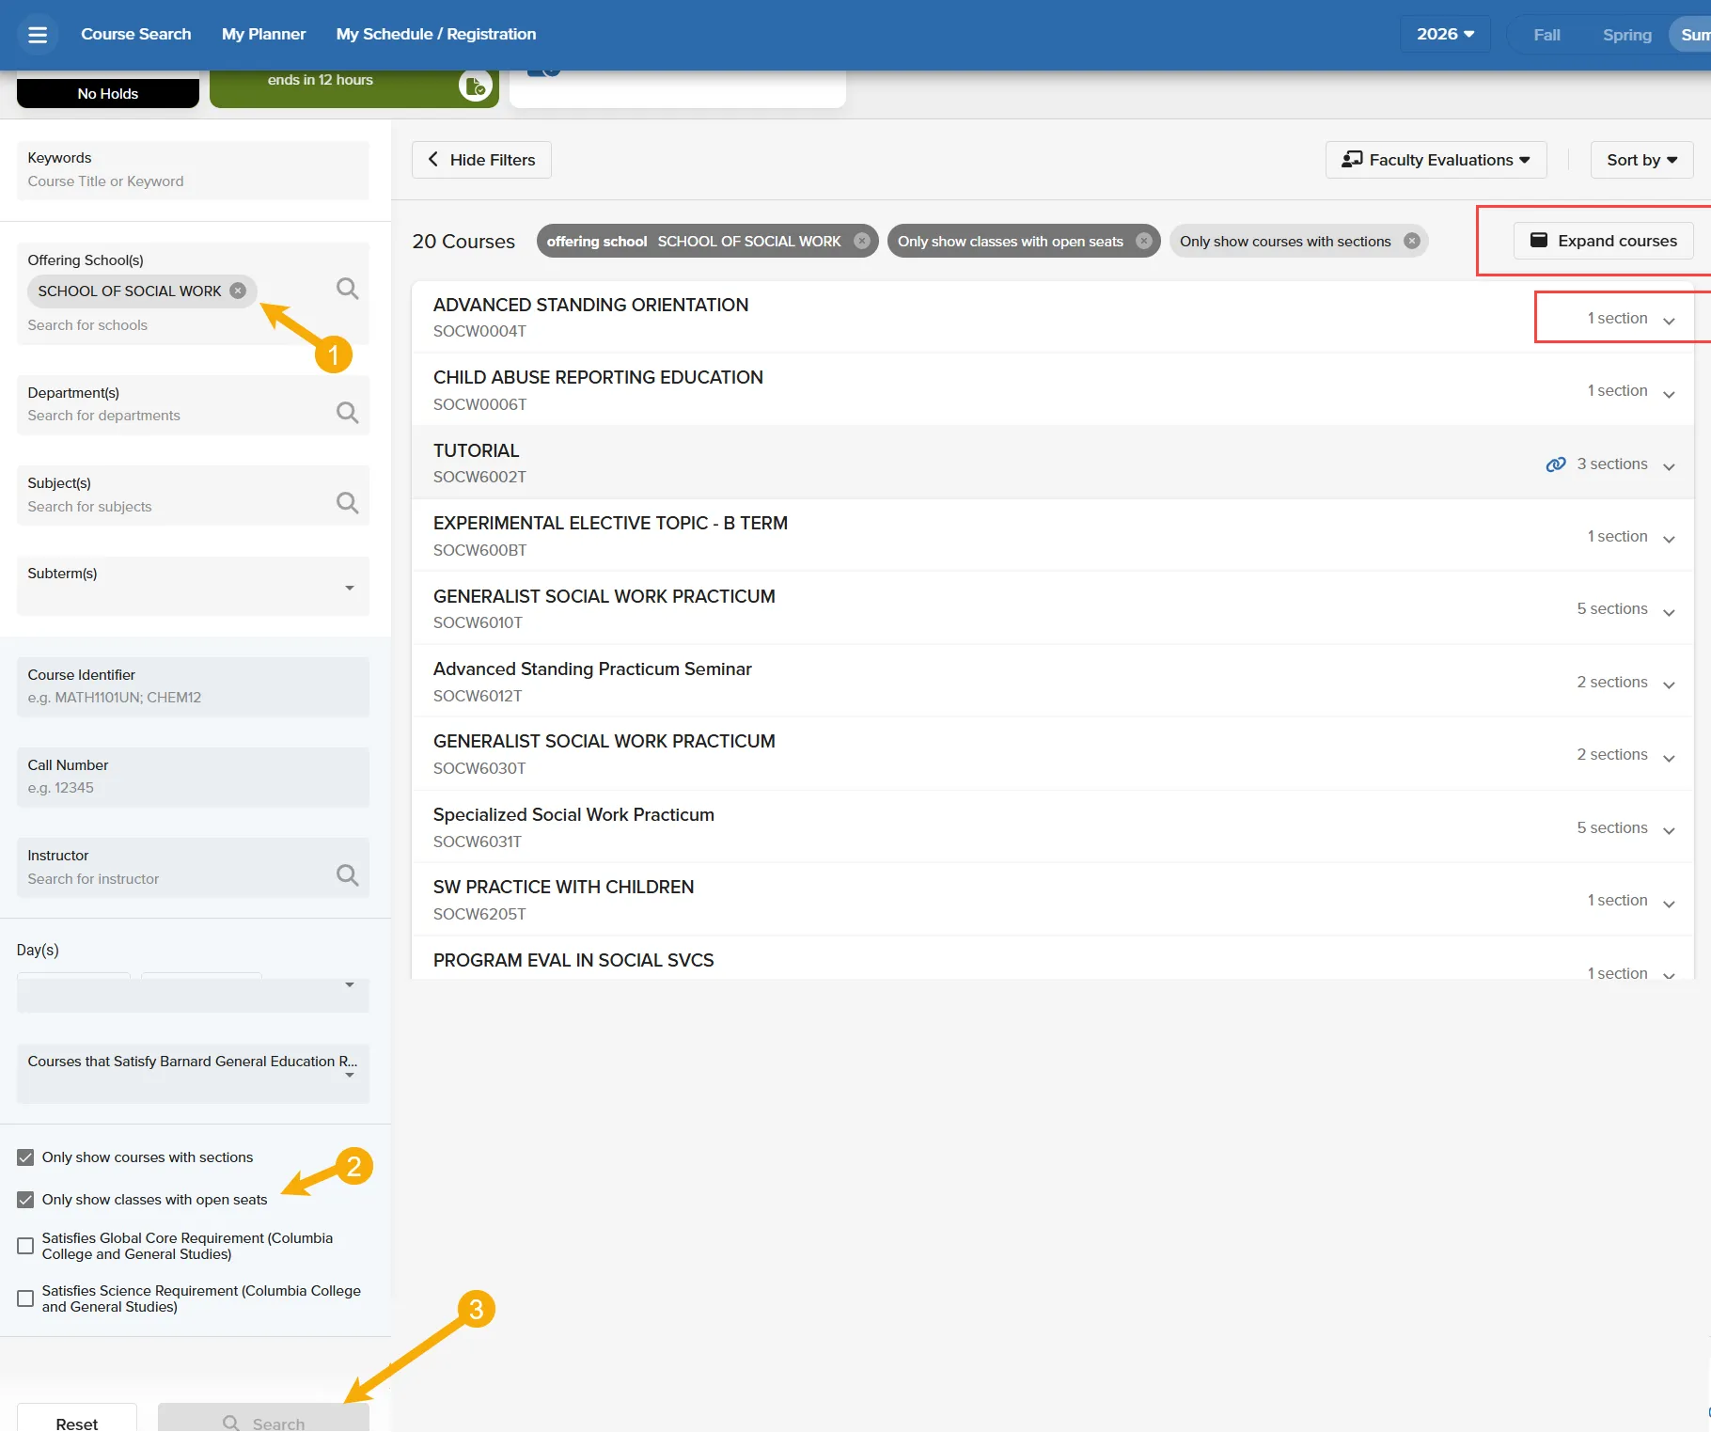Open My Schedule / Registration
The image size is (1711, 1432).
coord(436,34)
